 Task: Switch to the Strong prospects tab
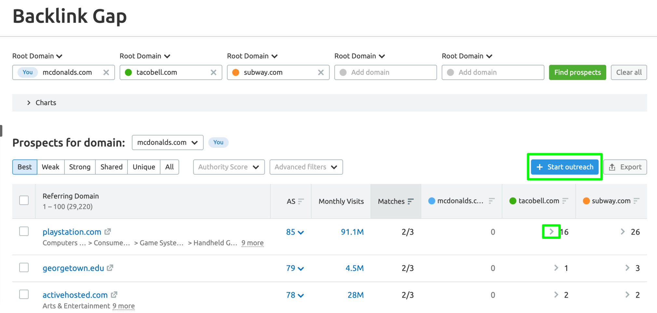pos(80,167)
